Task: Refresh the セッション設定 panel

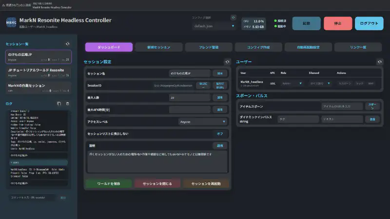Action: click(227, 62)
